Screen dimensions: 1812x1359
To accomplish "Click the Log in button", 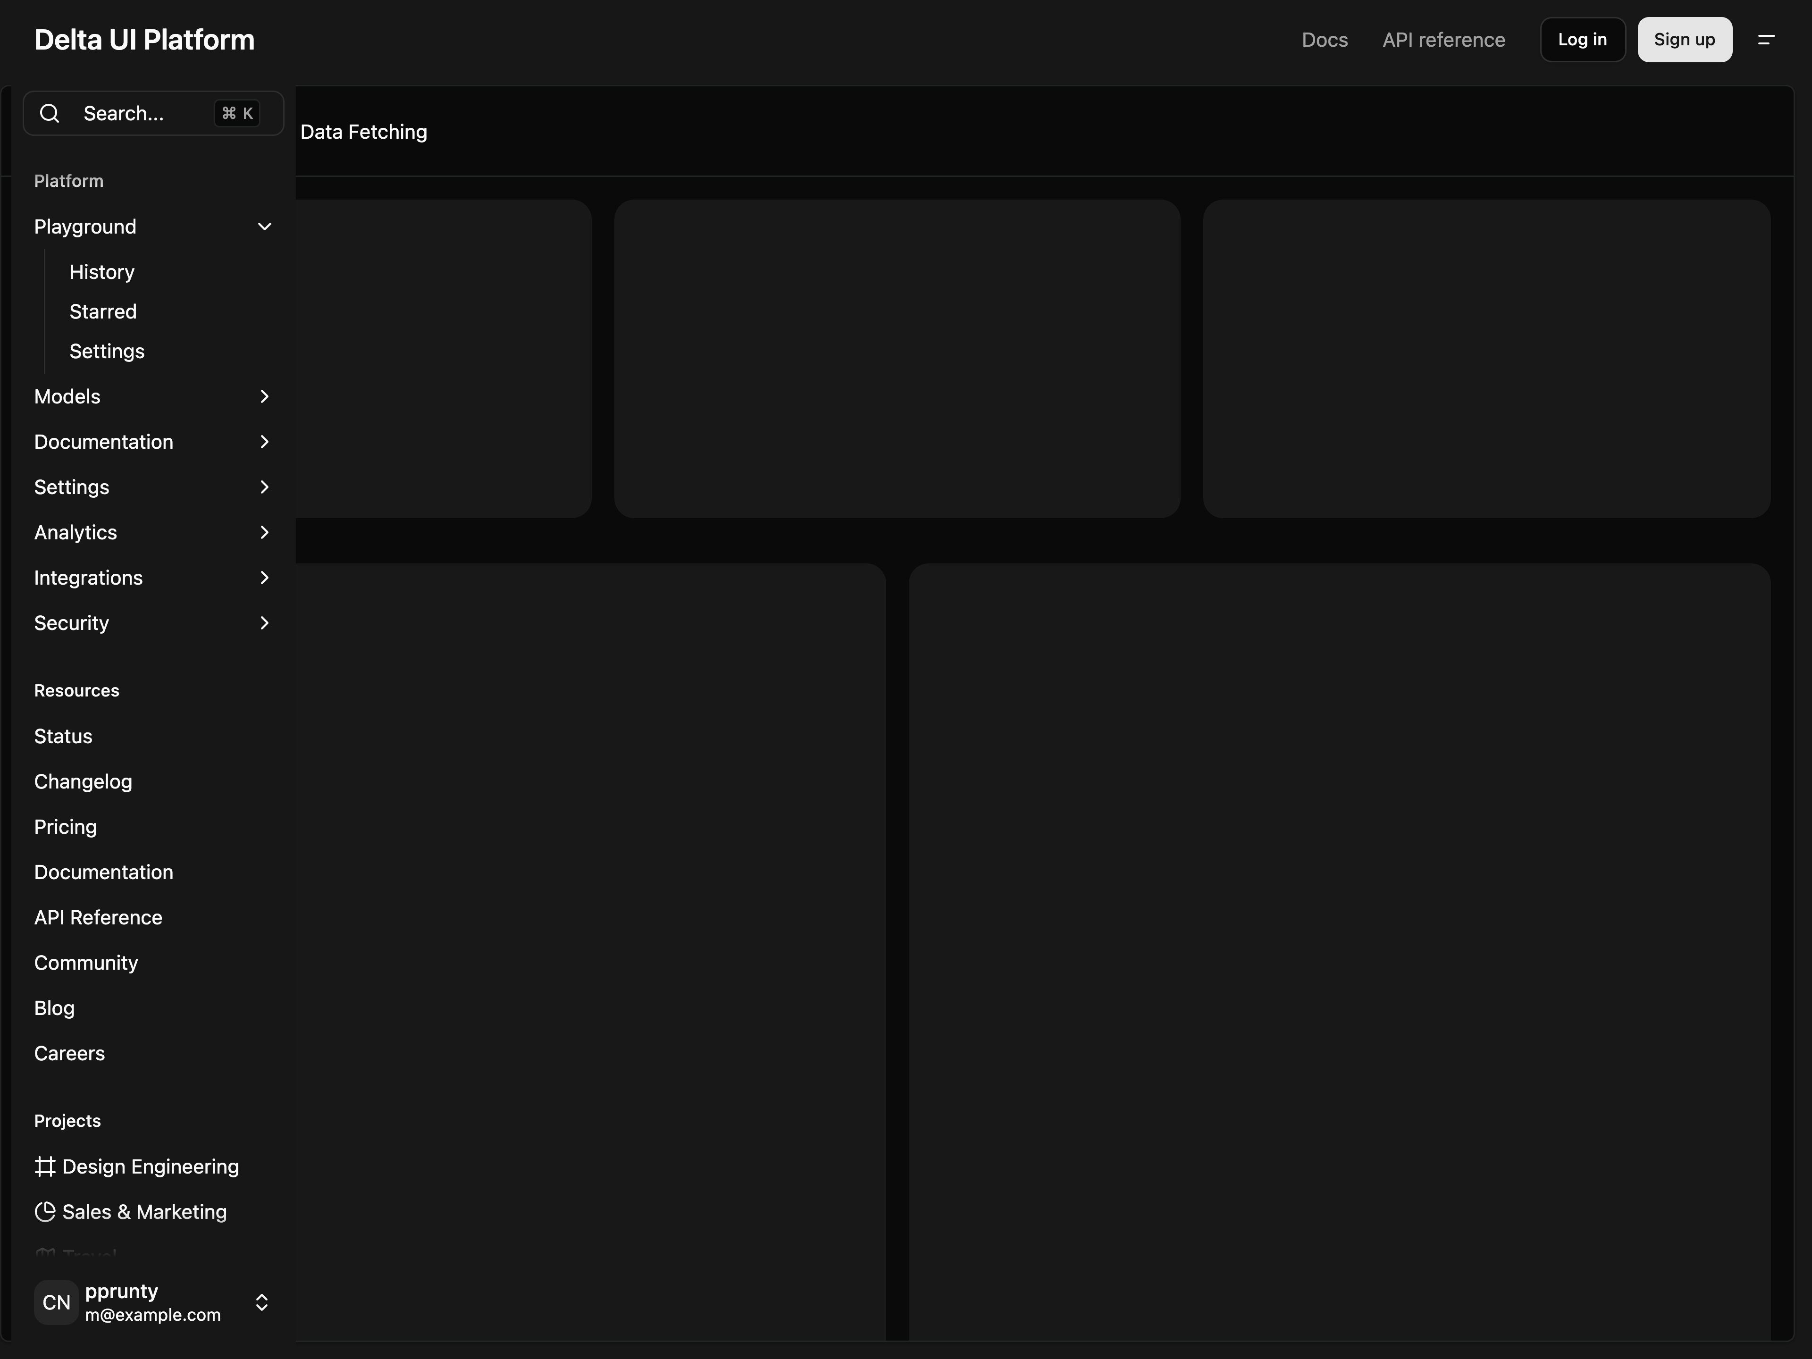I will point(1583,39).
